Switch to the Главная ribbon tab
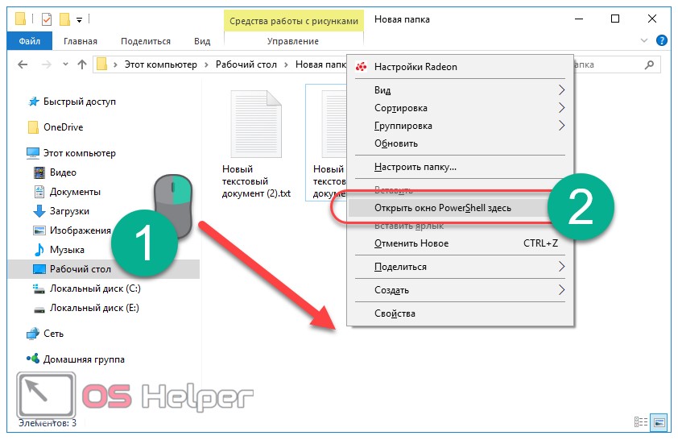The height and width of the screenshot is (440, 678). click(x=81, y=41)
